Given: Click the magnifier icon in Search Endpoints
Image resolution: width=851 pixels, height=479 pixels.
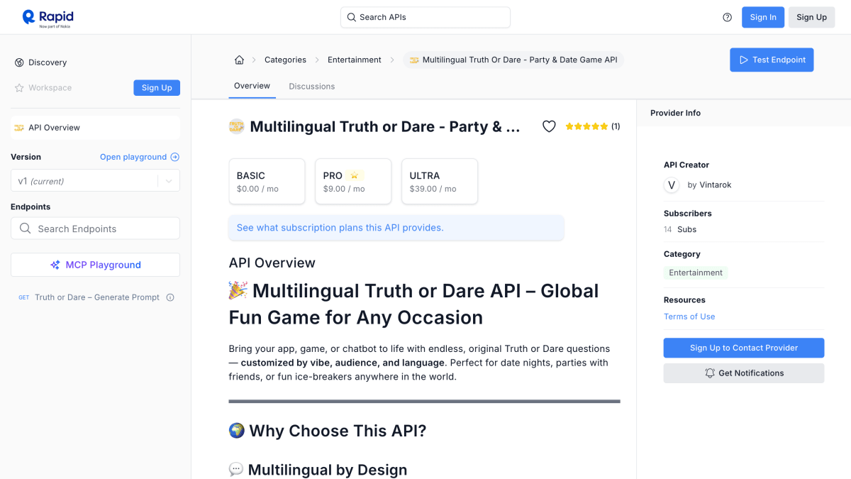Looking at the screenshot, I should click(26, 229).
